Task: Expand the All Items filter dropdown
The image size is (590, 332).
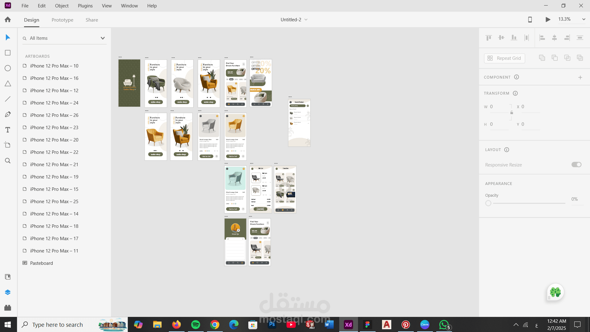Action: (x=103, y=38)
